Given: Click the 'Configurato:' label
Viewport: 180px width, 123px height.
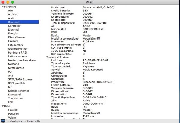Looking at the screenshot, I should pyautogui.click(x=59, y=76).
